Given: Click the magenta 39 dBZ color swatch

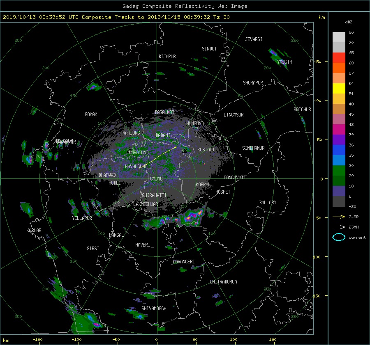Looking at the screenshot, I should [x=339, y=129].
